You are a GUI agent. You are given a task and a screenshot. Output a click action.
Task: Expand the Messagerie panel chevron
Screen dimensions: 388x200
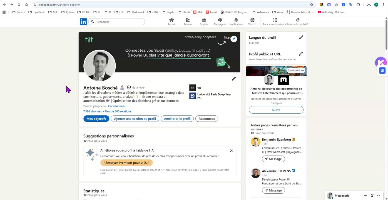(x=378, y=196)
